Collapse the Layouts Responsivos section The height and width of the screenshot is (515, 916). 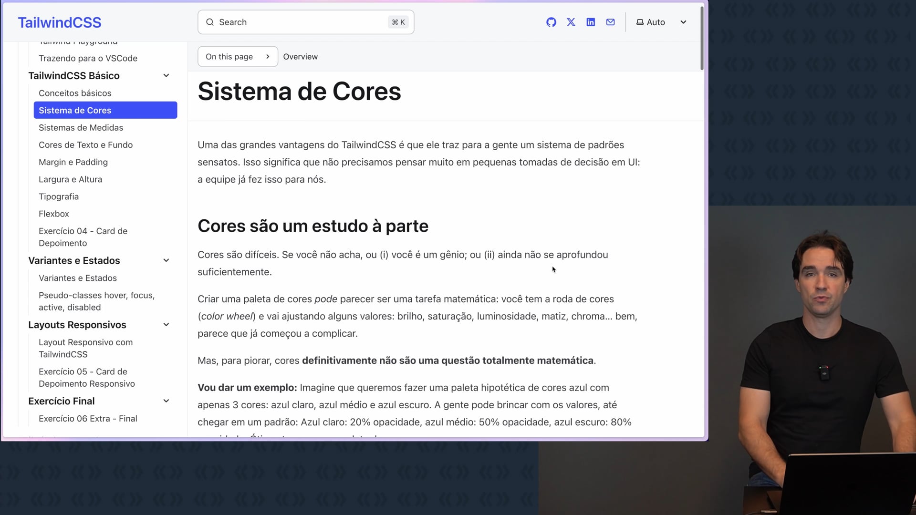(x=166, y=325)
